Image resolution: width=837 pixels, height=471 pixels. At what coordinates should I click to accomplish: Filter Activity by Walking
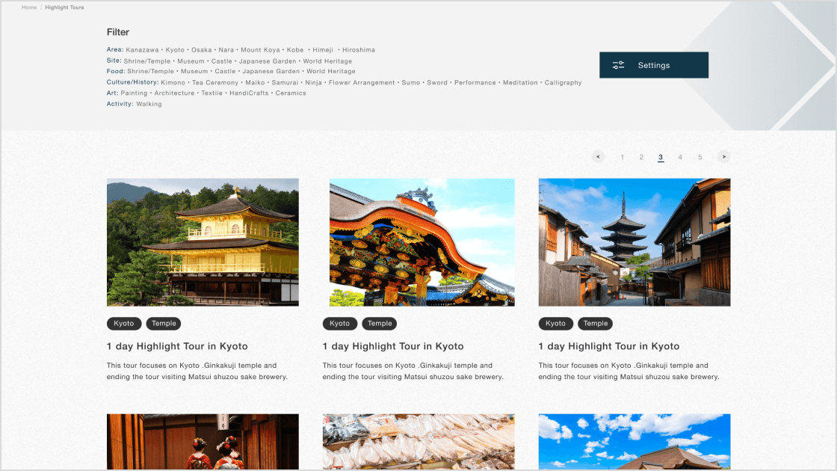click(149, 104)
